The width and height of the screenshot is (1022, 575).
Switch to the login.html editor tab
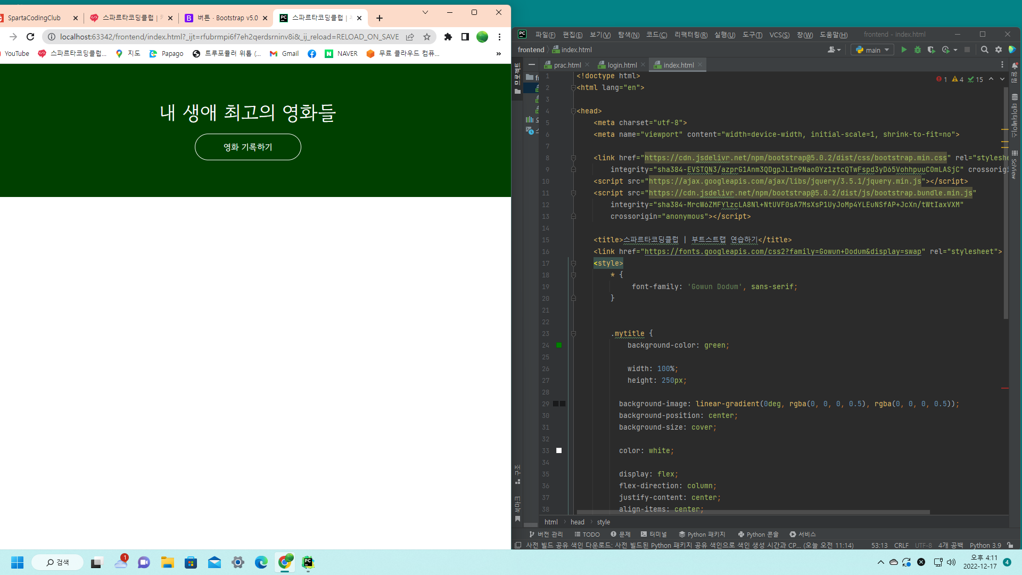click(622, 65)
